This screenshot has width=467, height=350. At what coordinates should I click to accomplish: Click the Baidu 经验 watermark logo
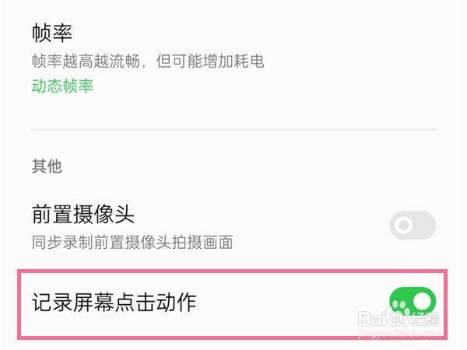coord(399,318)
